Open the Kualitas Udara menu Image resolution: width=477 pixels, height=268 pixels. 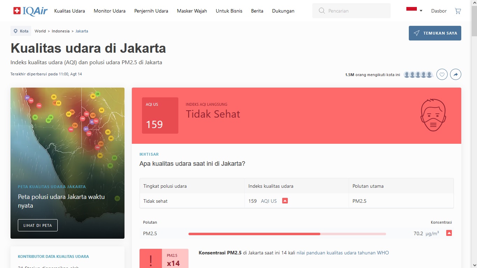tap(70, 11)
